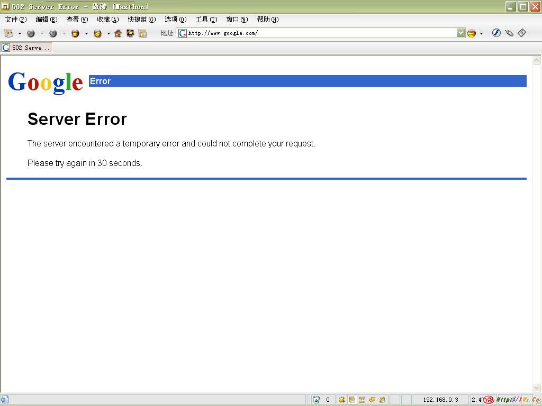Viewport: 542px width, 406px height.
Task: Select the 502 Server Error tab
Action: (x=26, y=48)
